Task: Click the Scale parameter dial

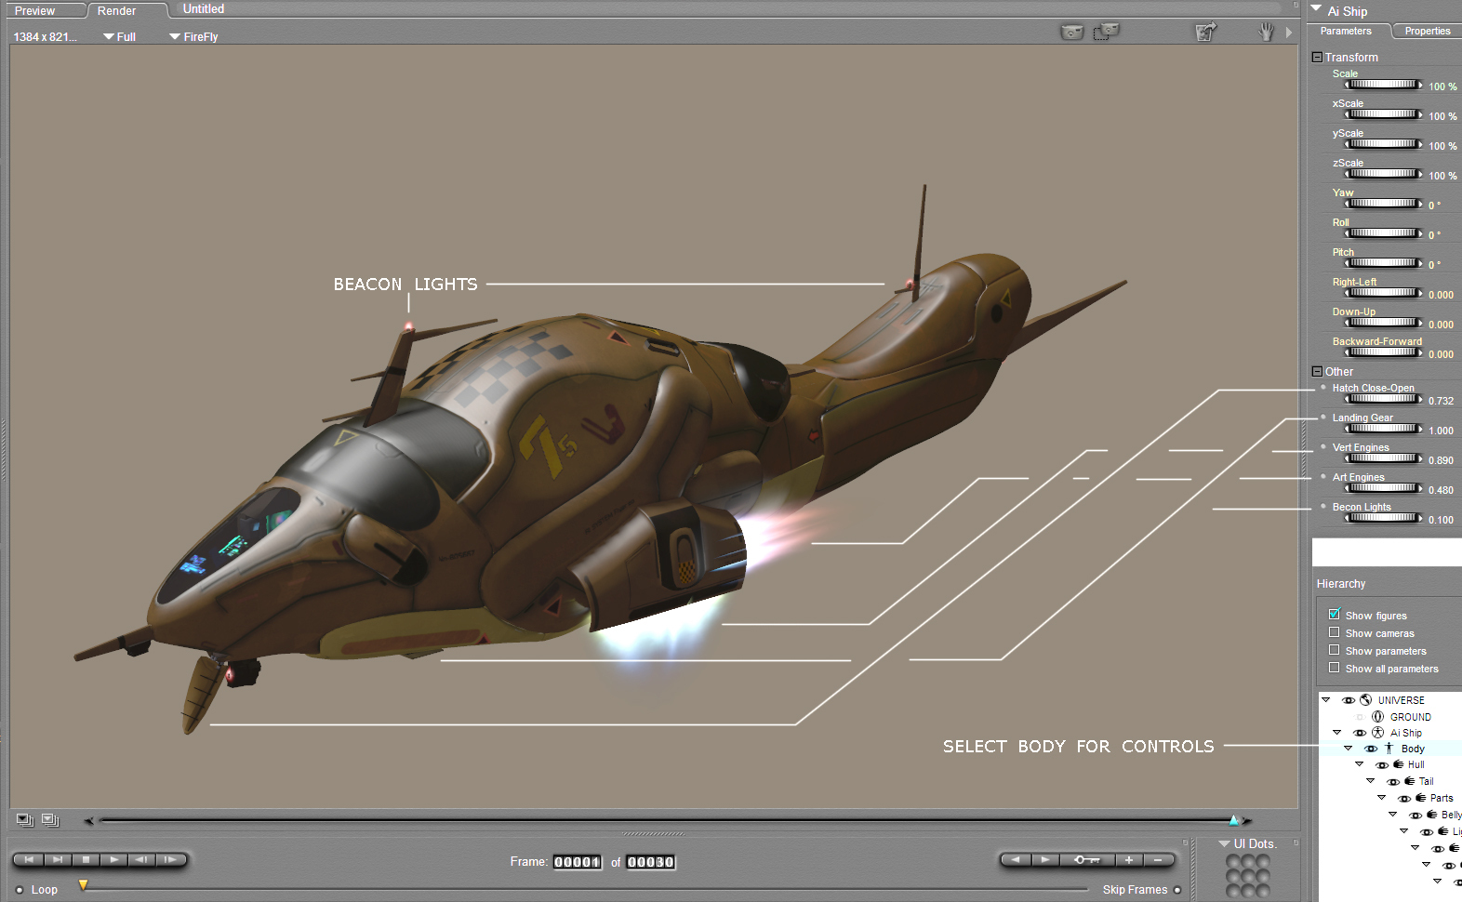Action: point(1384,86)
